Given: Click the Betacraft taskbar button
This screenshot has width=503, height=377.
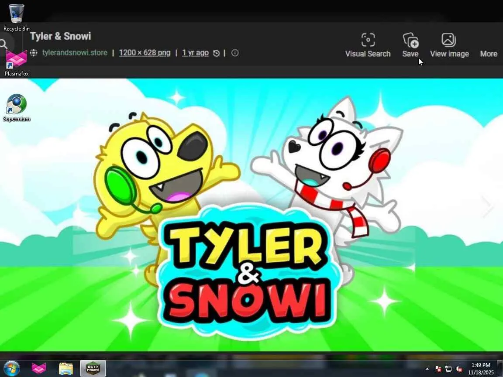Looking at the screenshot, I should coord(93,368).
